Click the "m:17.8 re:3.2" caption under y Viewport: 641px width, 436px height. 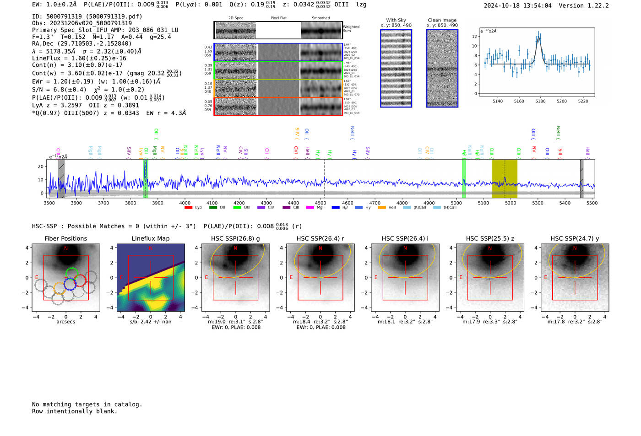tap(575, 322)
